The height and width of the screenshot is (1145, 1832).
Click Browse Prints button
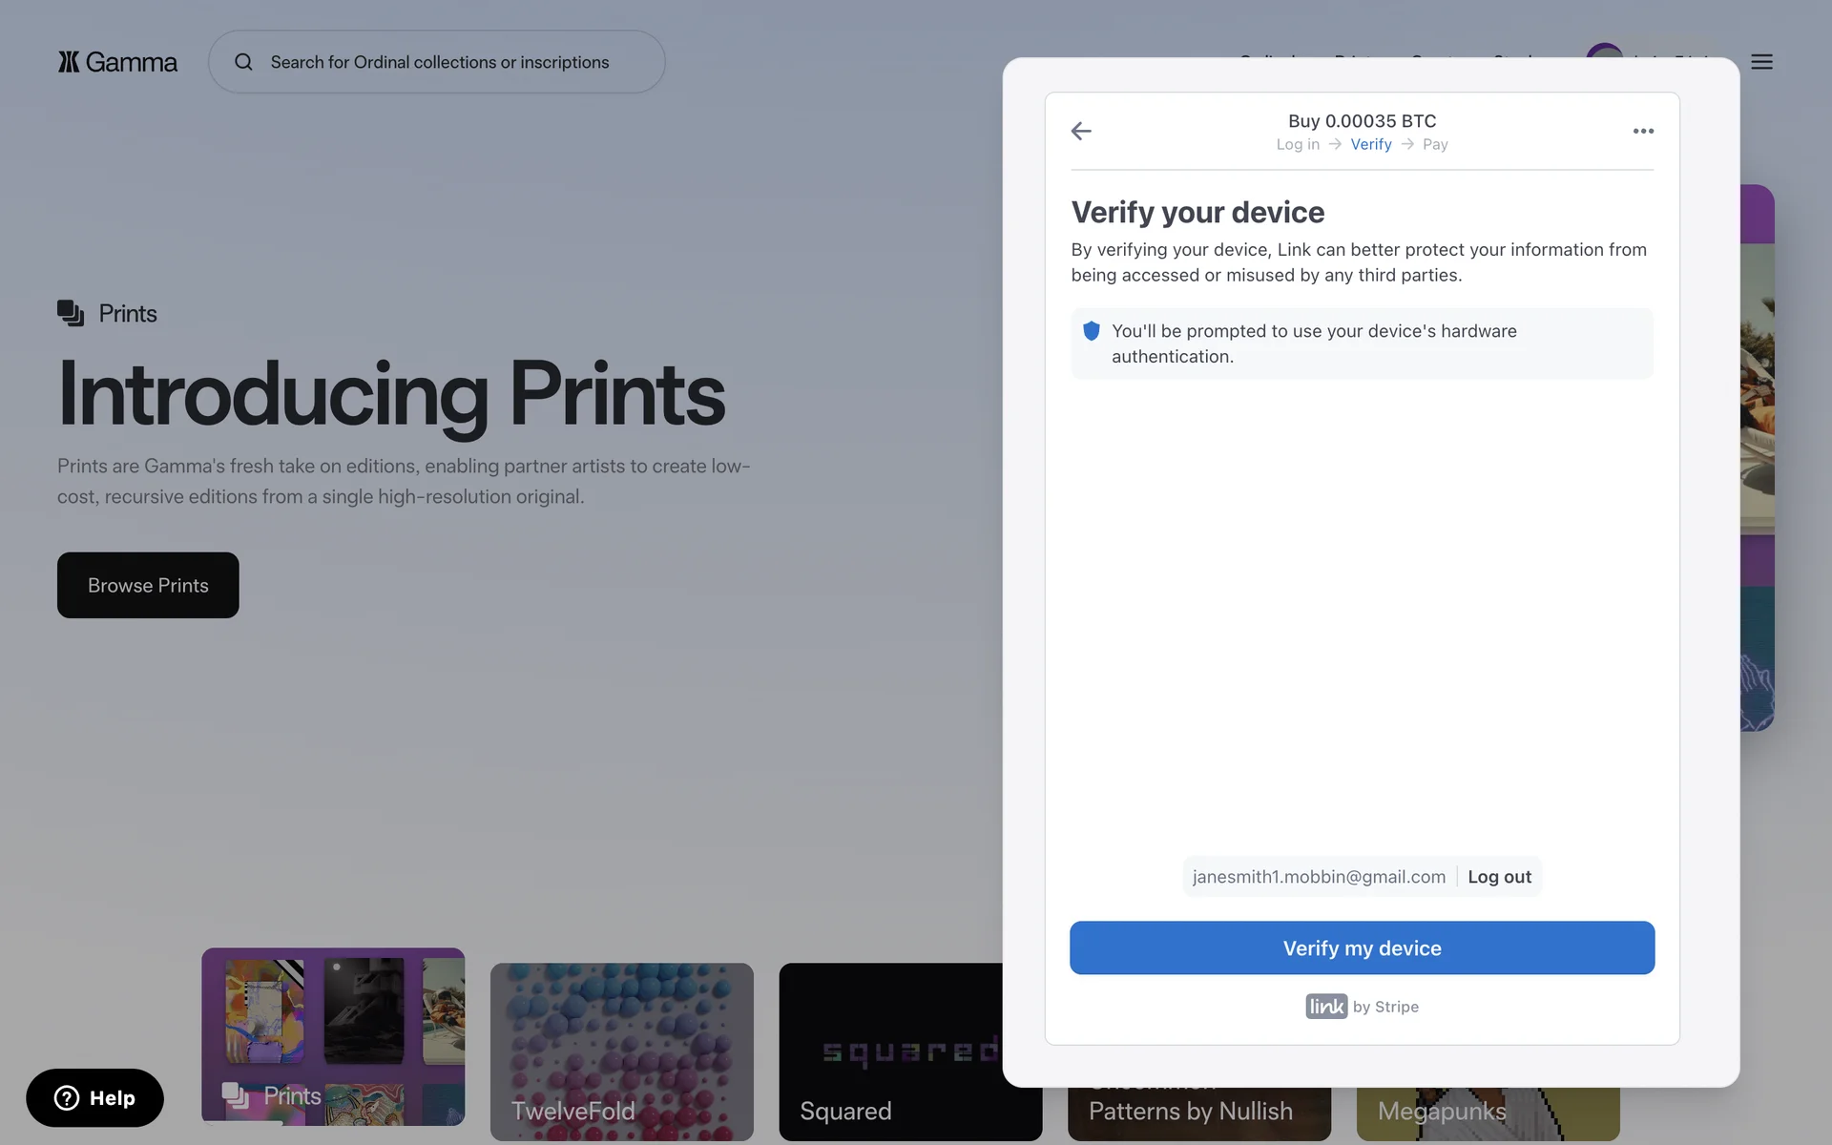[148, 585]
